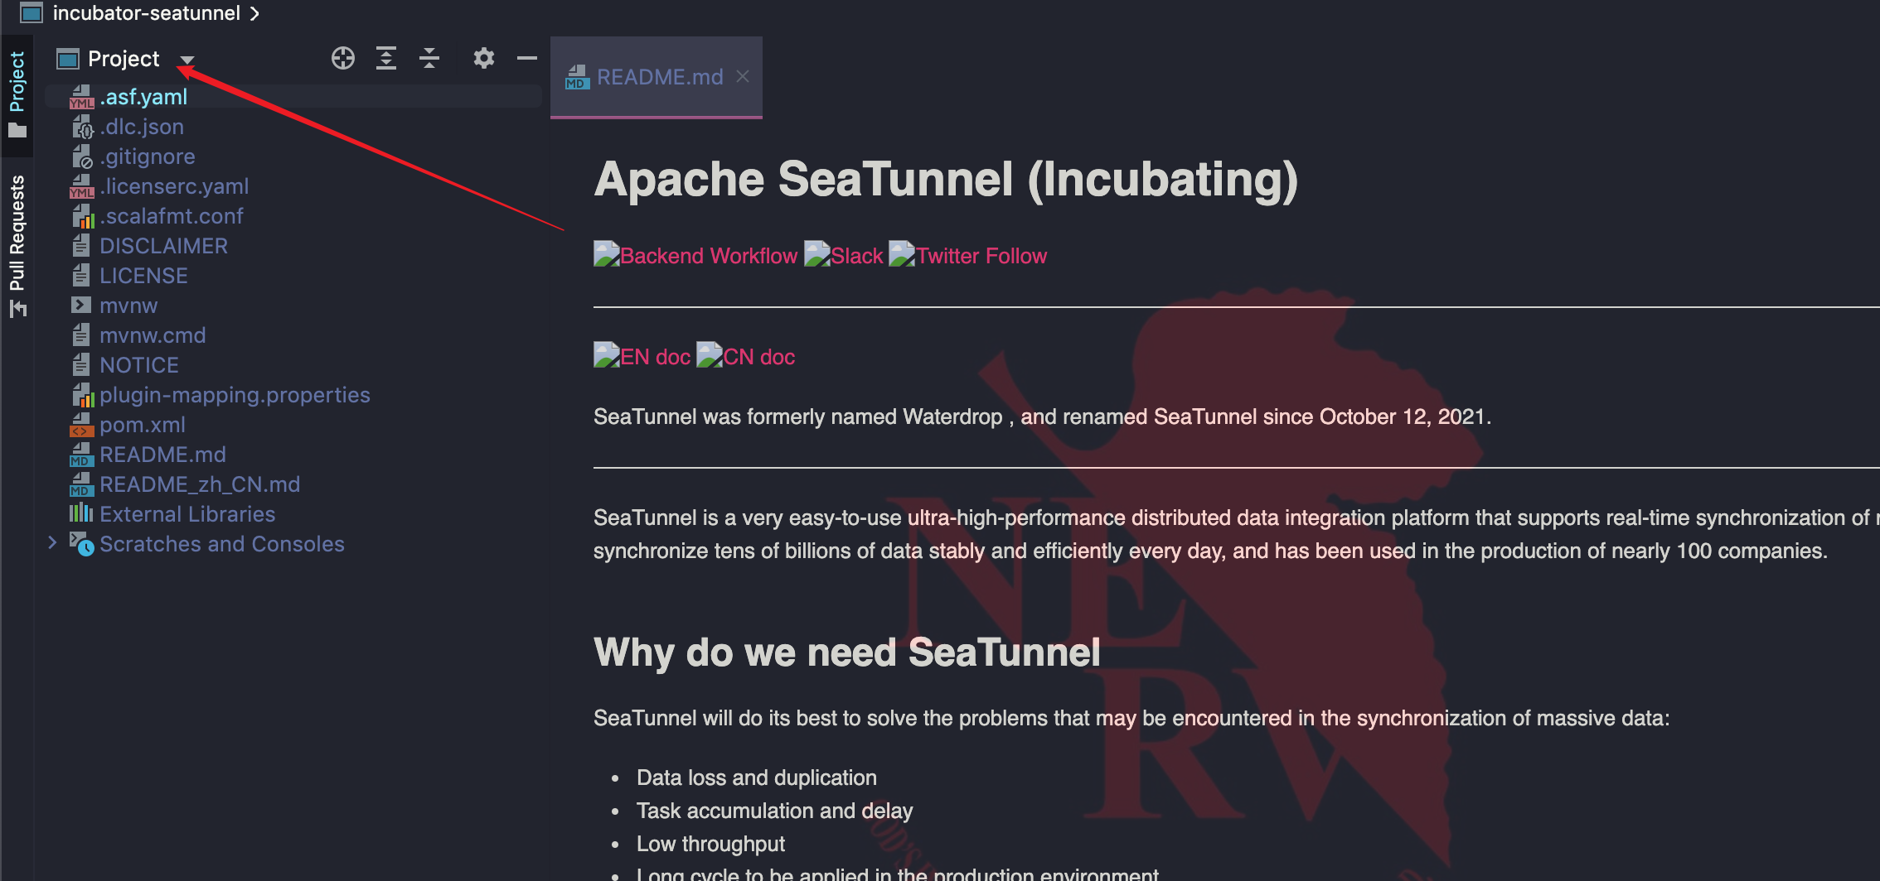Click the Expand All icon in Project toolbar
The image size is (1880, 881).
click(x=385, y=58)
